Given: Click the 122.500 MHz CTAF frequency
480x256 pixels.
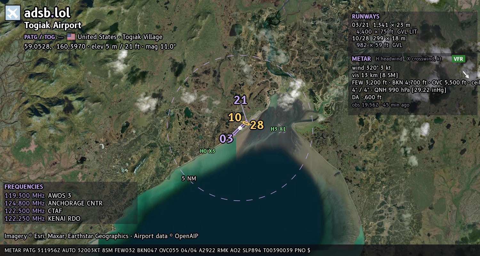Looking at the screenshot, I should [33, 211].
